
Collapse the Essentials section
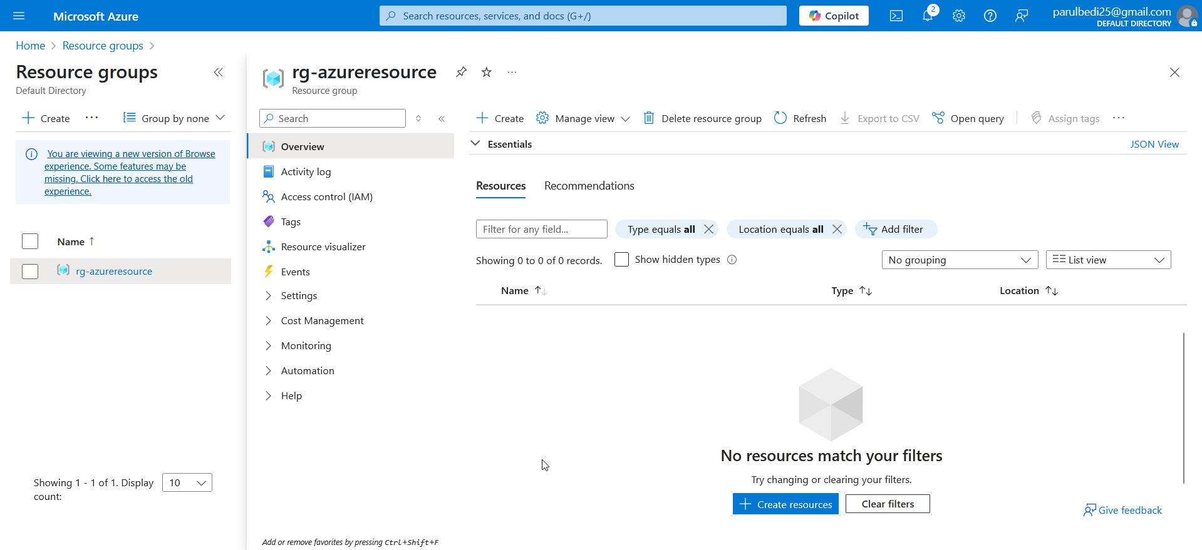[x=475, y=144]
